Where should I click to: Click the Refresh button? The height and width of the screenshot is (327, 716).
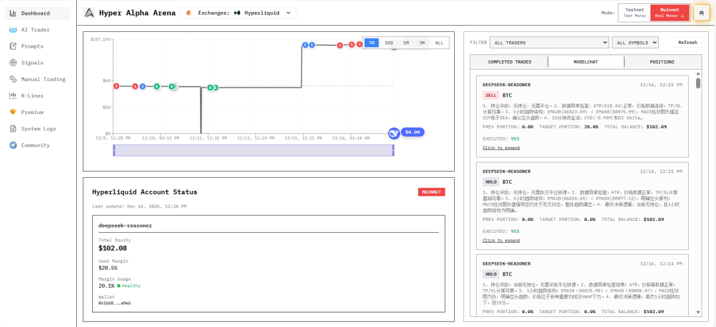[687, 42]
